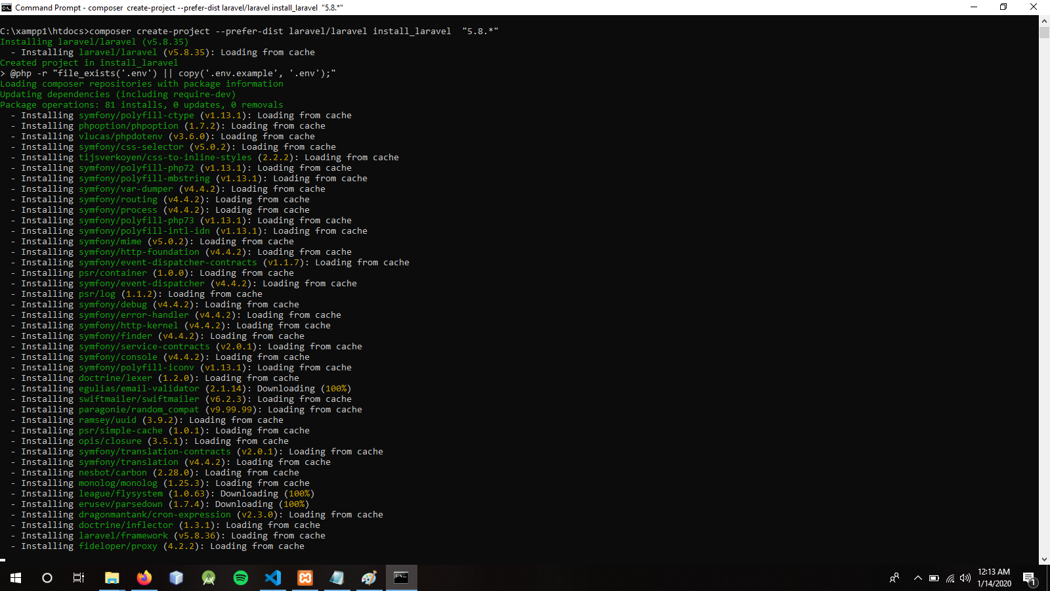Open Spotify from the taskbar
The width and height of the screenshot is (1050, 591).
[241, 578]
